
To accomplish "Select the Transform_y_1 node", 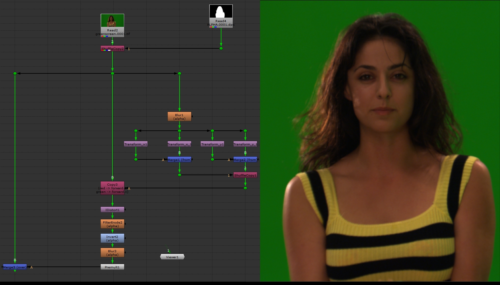I will 245,144.
